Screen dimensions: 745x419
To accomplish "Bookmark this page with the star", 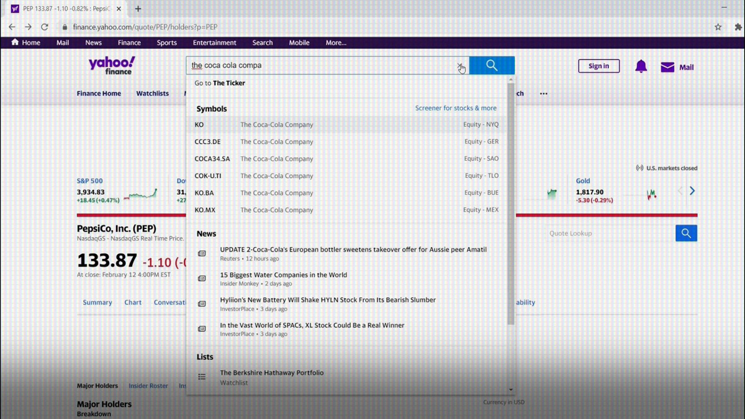I will tap(718, 27).
